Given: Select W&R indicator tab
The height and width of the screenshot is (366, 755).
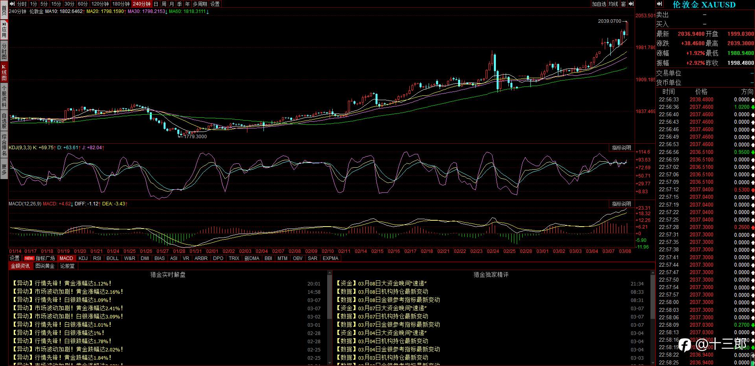Looking at the screenshot, I should pos(130,258).
